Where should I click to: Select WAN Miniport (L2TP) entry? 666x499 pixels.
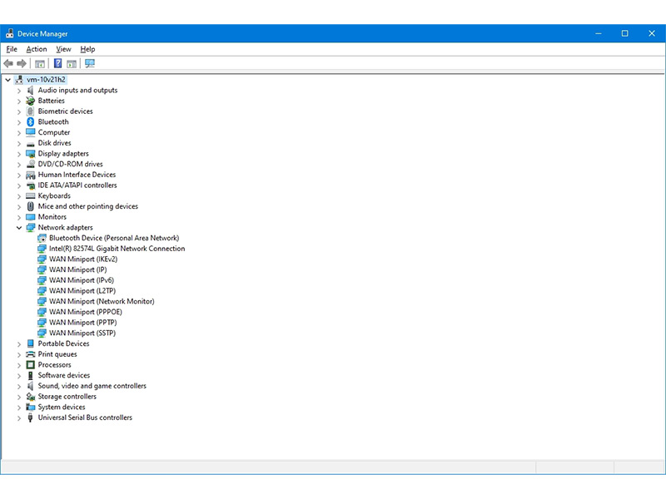82,291
